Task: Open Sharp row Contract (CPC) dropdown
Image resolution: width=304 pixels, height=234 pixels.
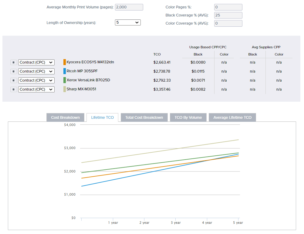Action: point(36,89)
